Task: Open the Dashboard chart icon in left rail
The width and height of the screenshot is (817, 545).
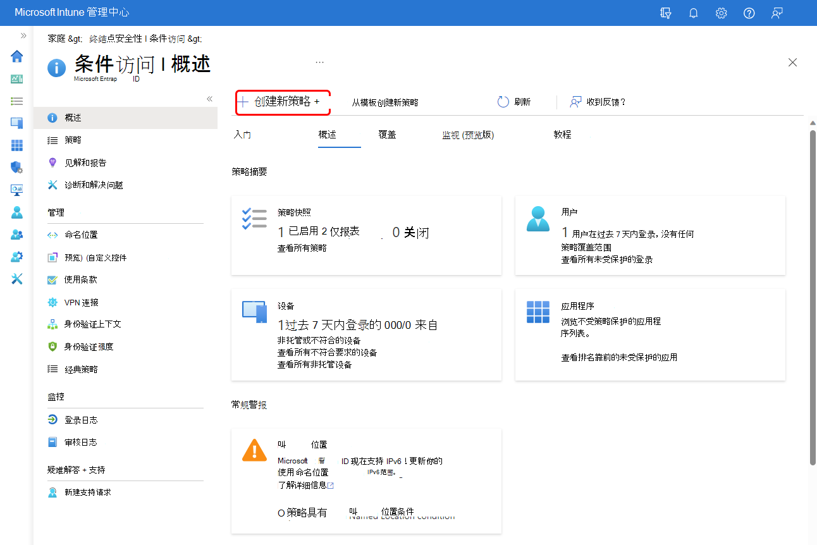Action: pos(17,79)
